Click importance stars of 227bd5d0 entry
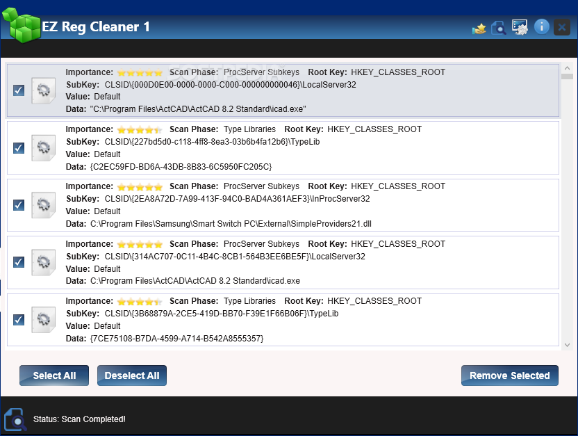 coord(140,130)
